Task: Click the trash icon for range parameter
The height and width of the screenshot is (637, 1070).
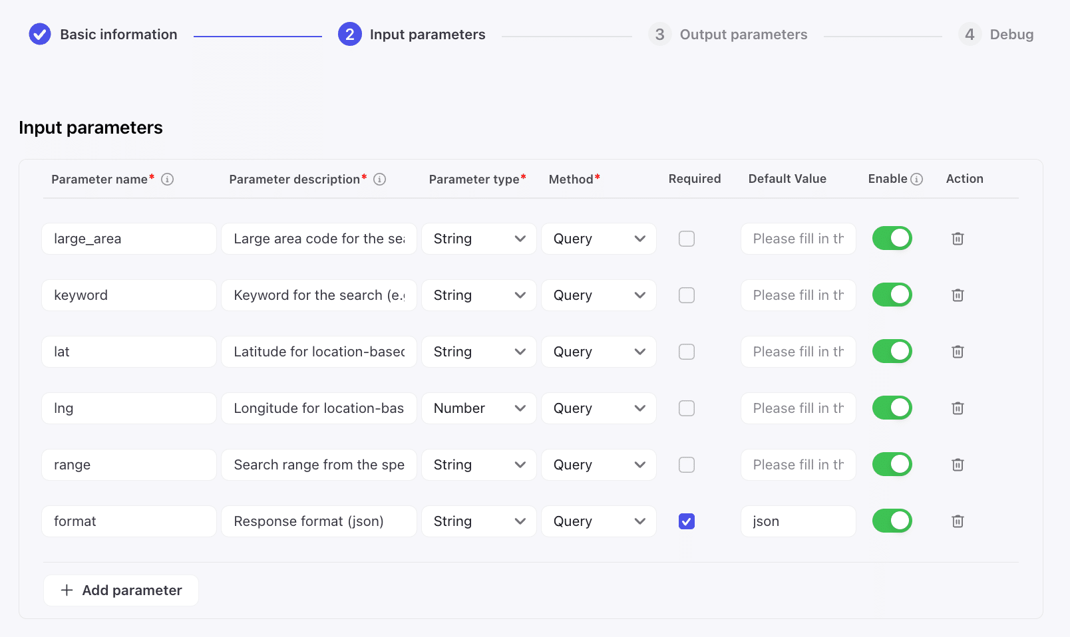Action: tap(958, 465)
